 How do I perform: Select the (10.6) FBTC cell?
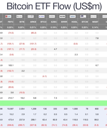click(11, 82)
